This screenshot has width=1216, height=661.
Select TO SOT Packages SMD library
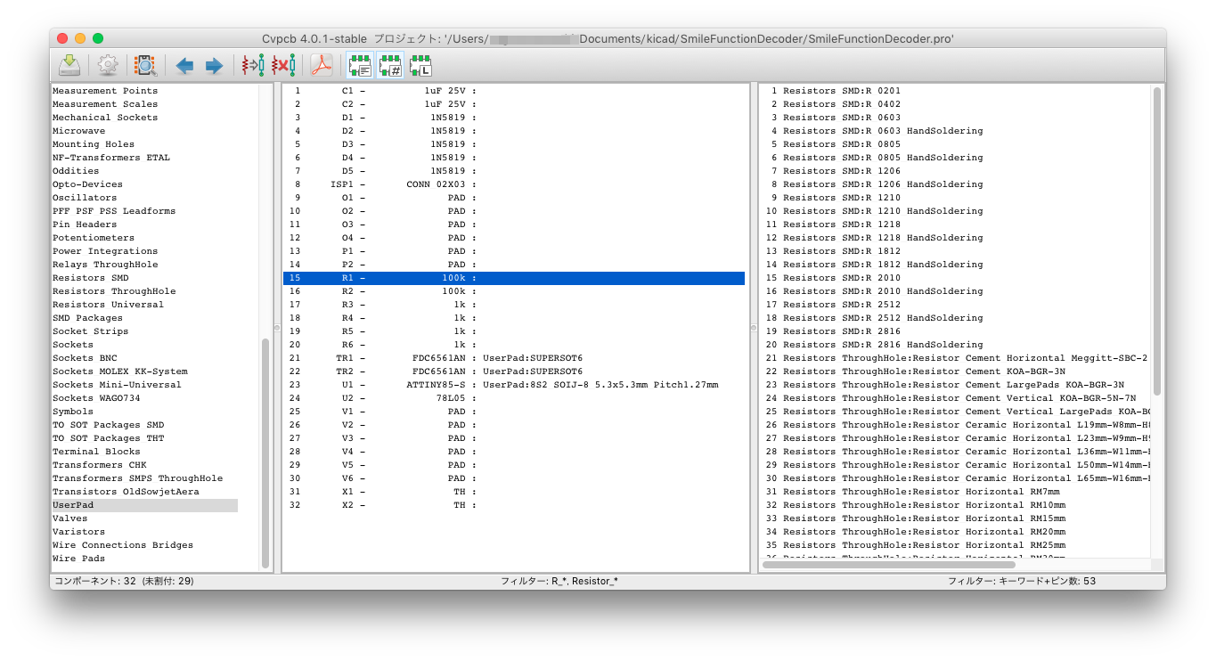click(108, 425)
